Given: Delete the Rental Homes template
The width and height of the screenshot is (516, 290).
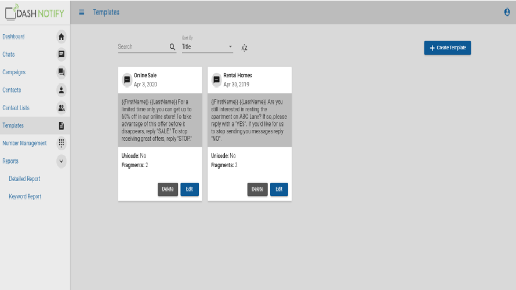Looking at the screenshot, I should (257, 189).
